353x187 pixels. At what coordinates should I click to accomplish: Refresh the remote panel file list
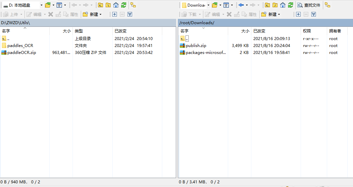291,5
